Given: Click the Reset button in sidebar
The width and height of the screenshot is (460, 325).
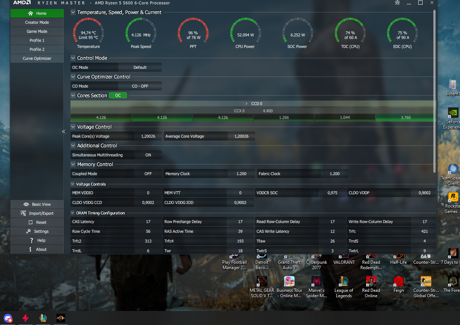Looking at the screenshot, I should tap(37, 222).
